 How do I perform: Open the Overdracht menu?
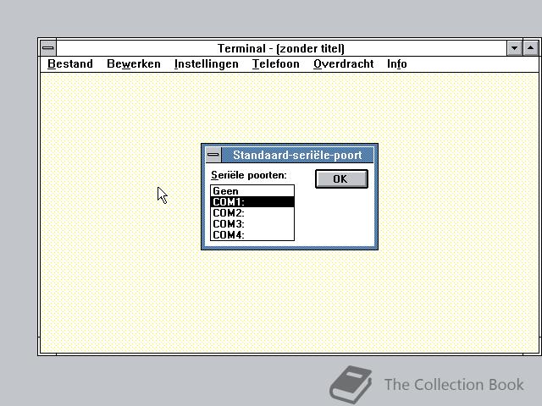coord(343,64)
